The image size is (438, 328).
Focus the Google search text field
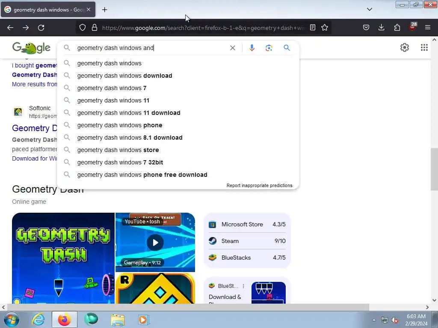[151, 48]
